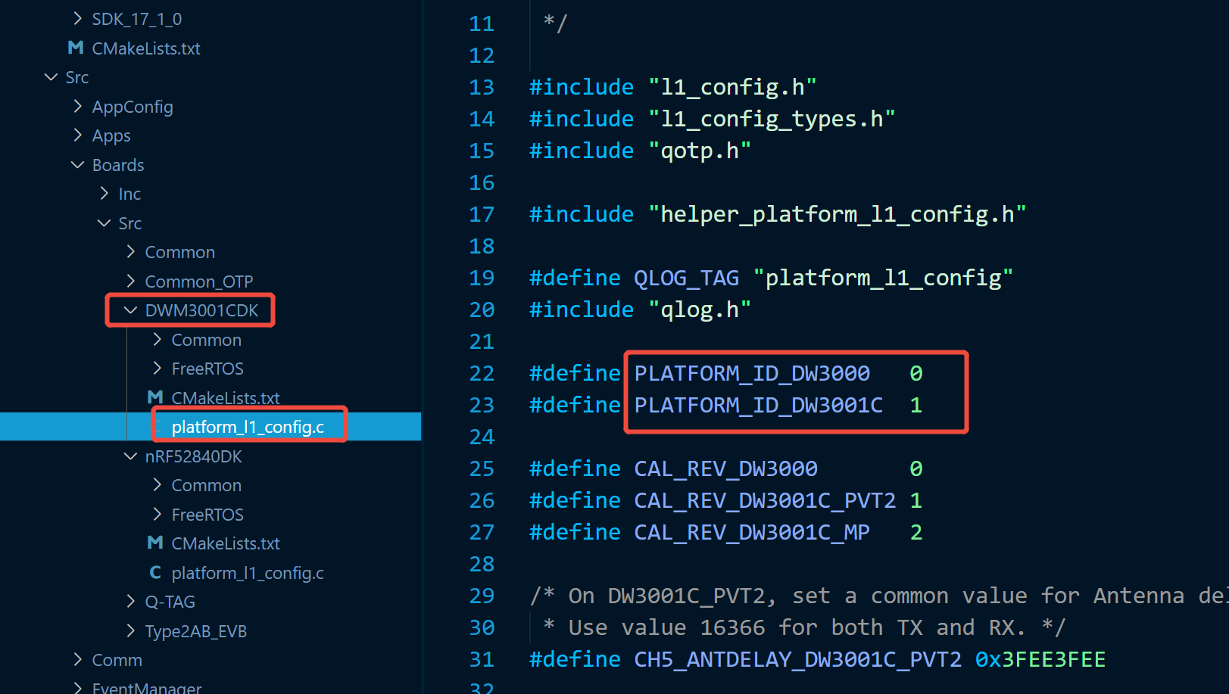Expand FreeRTOS folder under DWM3001CDK

point(158,369)
